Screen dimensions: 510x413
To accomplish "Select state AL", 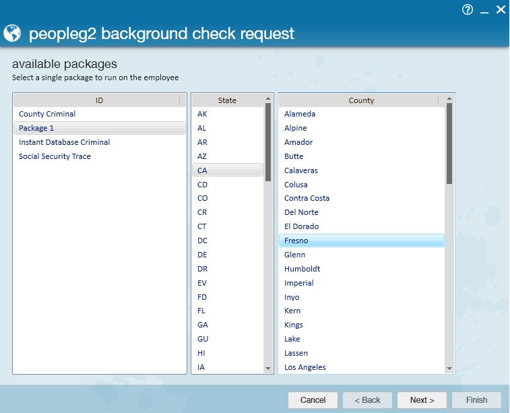I will click(227, 128).
